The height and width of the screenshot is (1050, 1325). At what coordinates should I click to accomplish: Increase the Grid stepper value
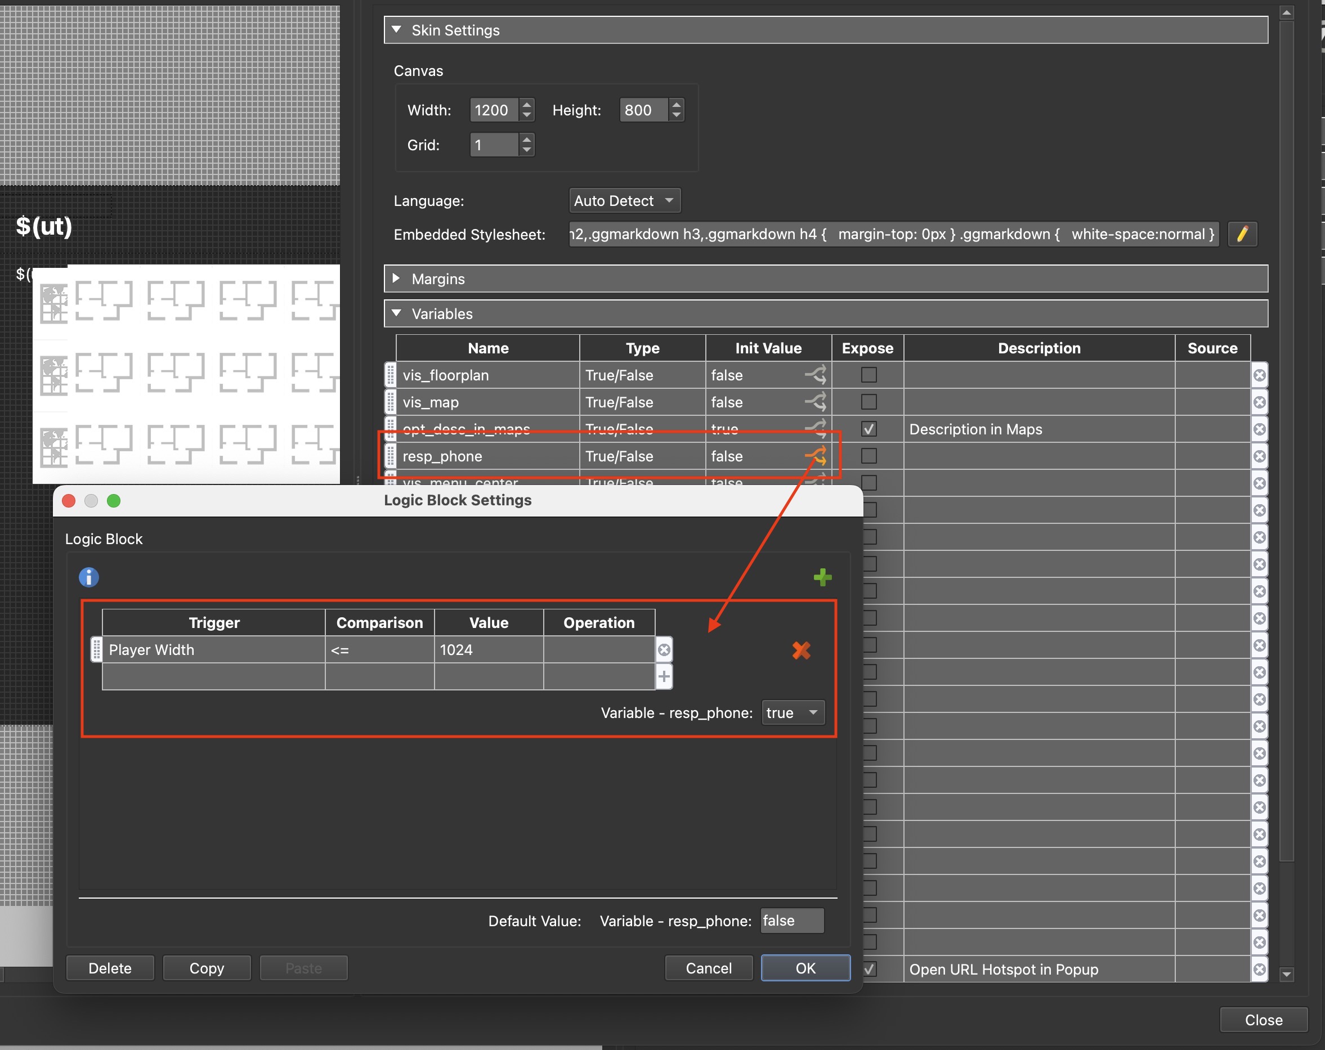(527, 140)
